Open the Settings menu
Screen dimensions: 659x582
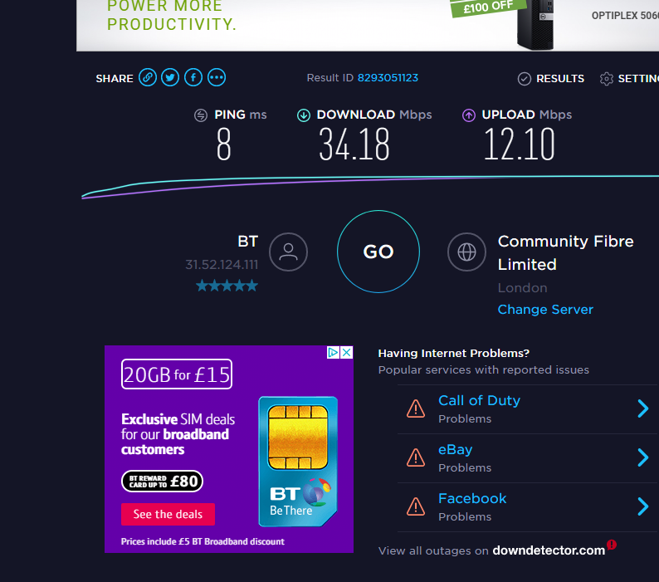click(629, 79)
